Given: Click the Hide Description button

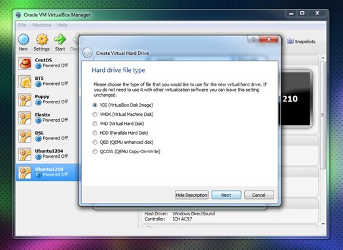Looking at the screenshot, I should click(192, 195).
